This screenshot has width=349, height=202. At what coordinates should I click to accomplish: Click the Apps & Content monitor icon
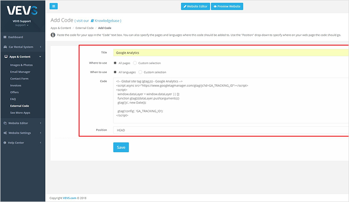click(6, 56)
